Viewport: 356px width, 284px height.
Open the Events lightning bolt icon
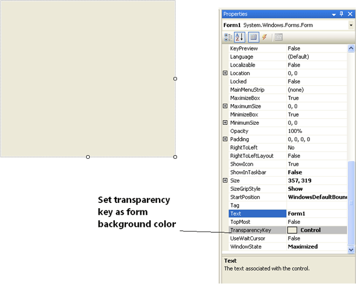point(265,37)
